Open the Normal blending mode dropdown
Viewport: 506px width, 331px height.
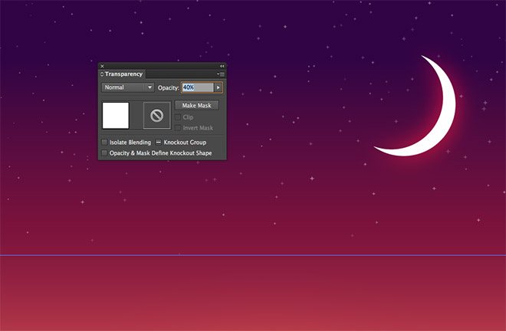(128, 87)
